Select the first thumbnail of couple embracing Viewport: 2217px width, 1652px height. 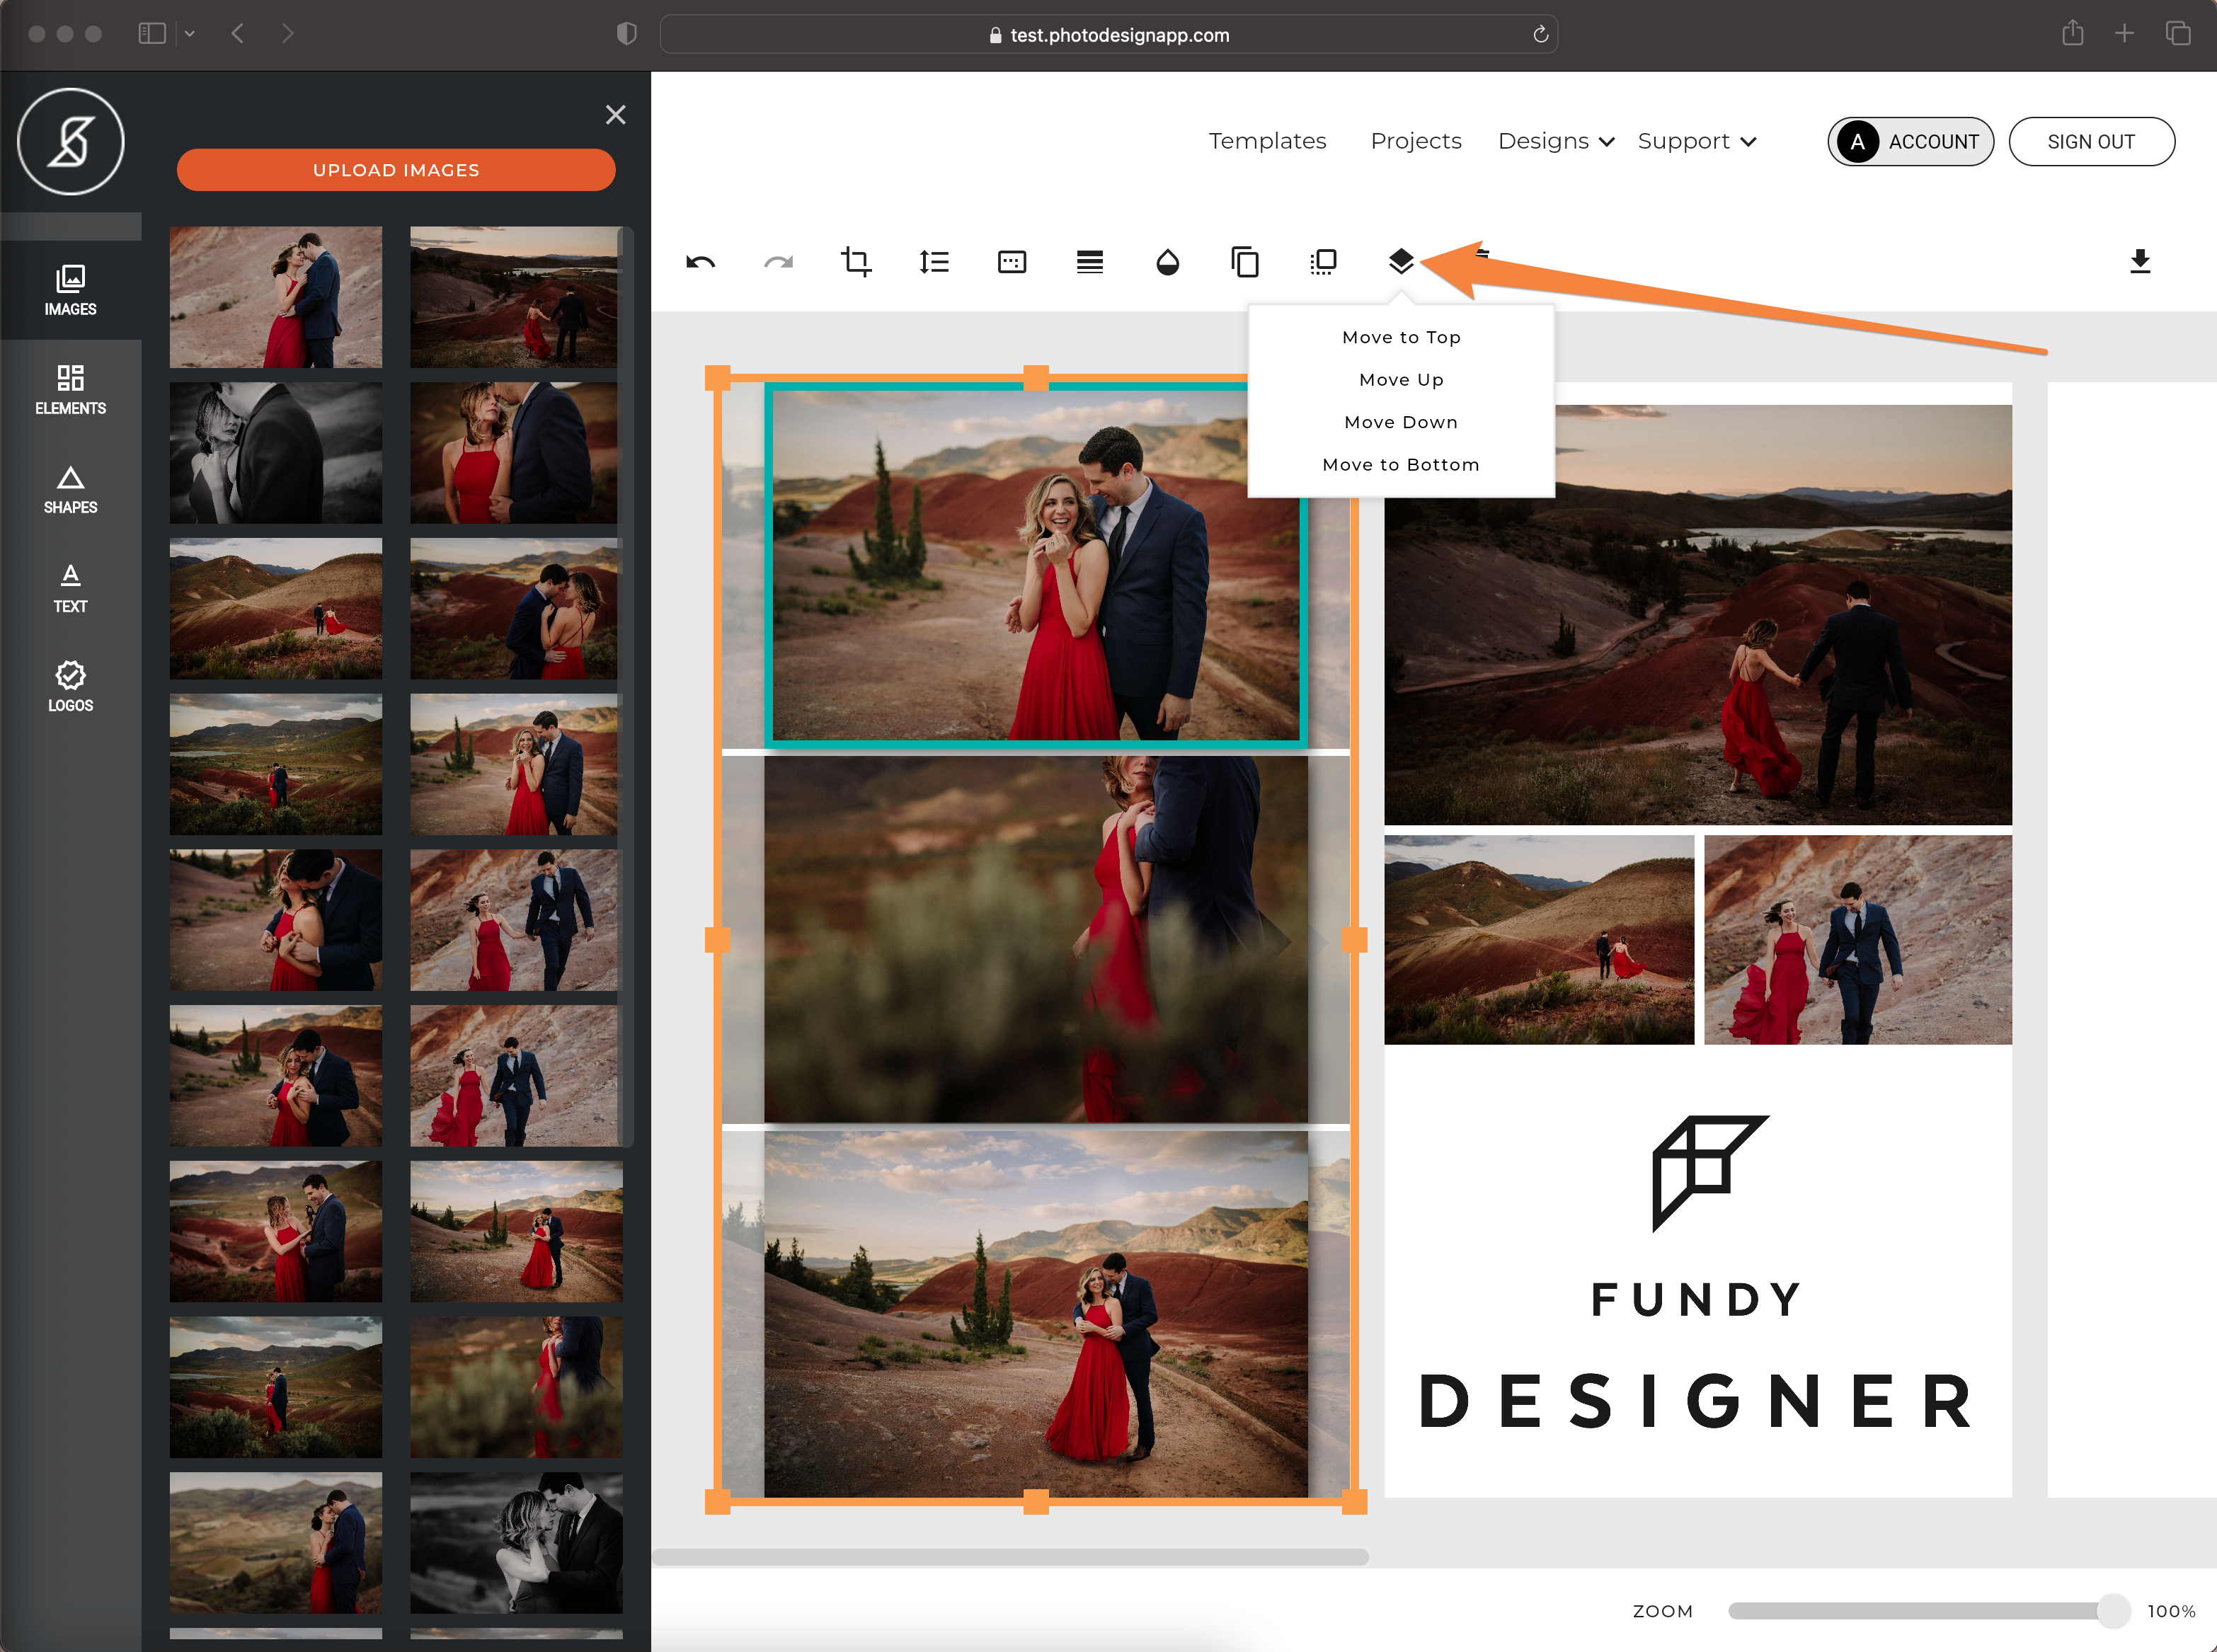pyautogui.click(x=276, y=297)
